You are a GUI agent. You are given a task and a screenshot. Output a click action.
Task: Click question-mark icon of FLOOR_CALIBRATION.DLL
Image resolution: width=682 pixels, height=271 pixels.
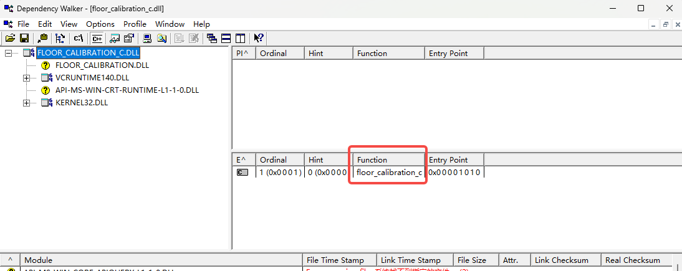click(x=46, y=65)
